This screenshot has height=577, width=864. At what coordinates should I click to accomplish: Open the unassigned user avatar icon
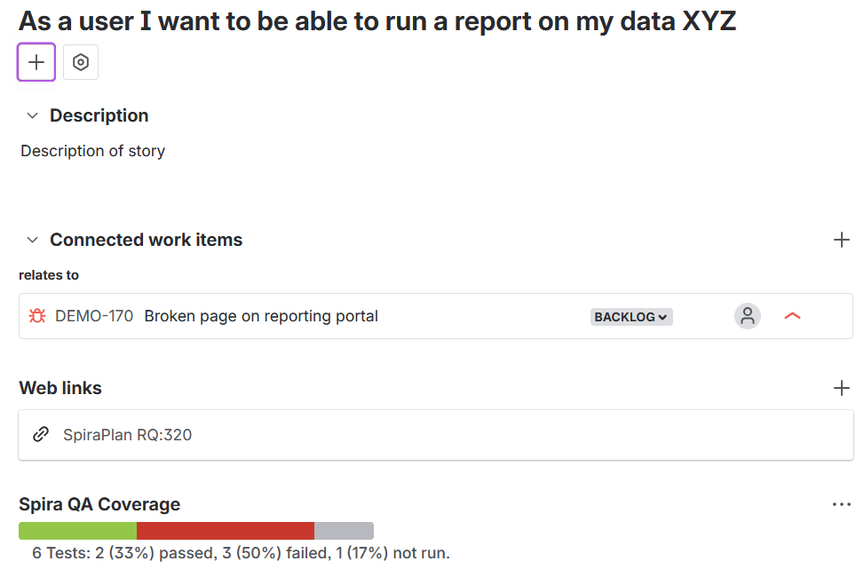[747, 316]
